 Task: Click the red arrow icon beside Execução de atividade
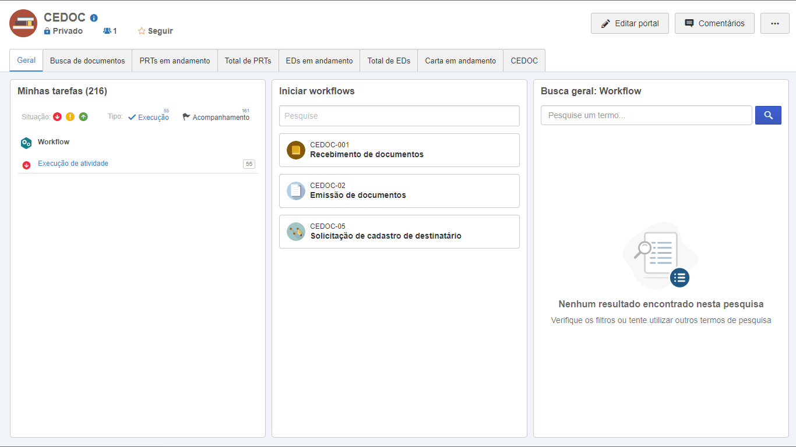click(x=26, y=165)
